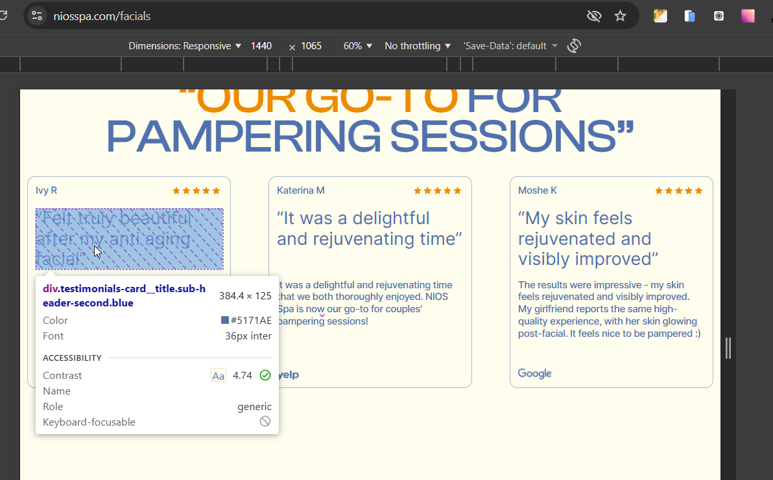The width and height of the screenshot is (773, 480).
Task: Reload the page
Action: click(3, 16)
